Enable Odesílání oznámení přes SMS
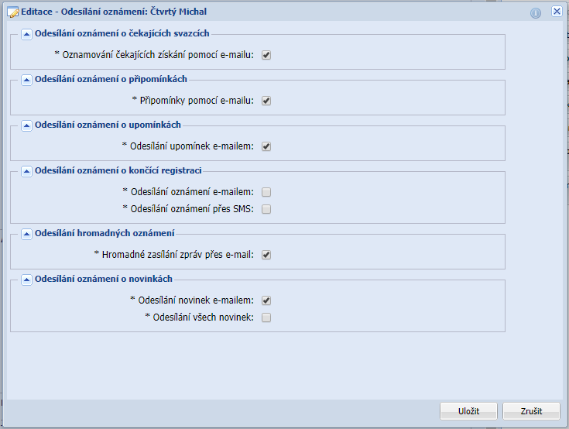This screenshot has height=429, width=569. [x=266, y=209]
